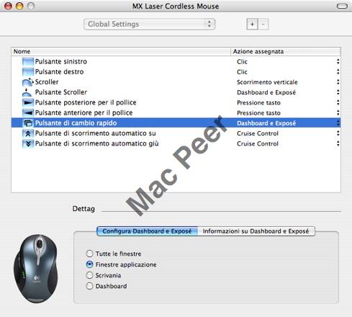Select the Finestre applicazione radio button
The width and height of the screenshot is (352, 317).
(89, 264)
